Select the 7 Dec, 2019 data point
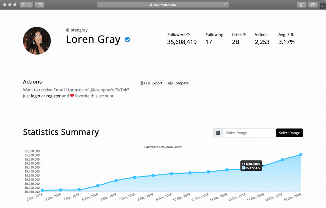 [x=134, y=177]
